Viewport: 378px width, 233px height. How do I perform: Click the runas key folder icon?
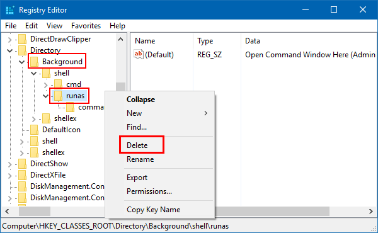(x=58, y=96)
